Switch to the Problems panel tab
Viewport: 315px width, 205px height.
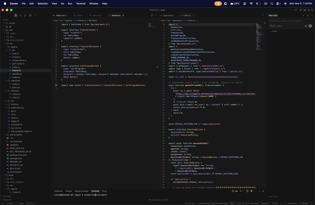58,191
